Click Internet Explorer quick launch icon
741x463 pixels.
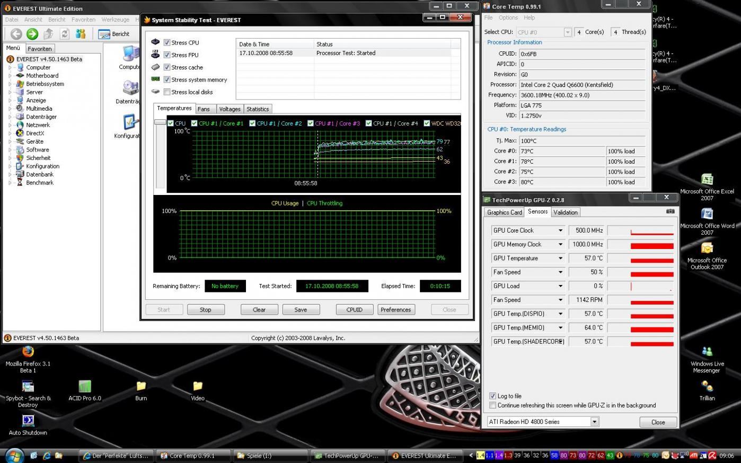point(47,455)
